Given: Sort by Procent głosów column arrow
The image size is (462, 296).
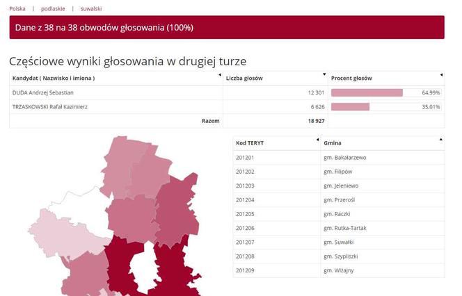Looking at the screenshot, I should [x=441, y=75].
